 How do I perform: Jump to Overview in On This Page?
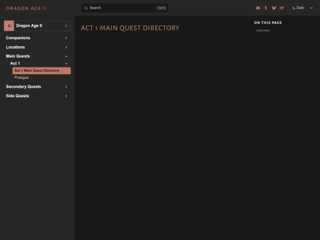pyautogui.click(x=263, y=30)
